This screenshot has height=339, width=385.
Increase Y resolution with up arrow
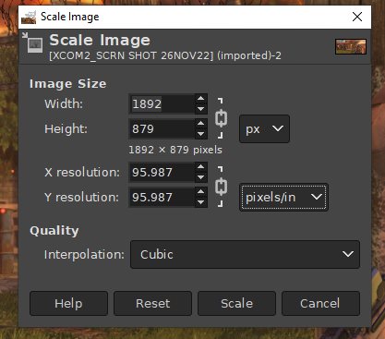201,192
